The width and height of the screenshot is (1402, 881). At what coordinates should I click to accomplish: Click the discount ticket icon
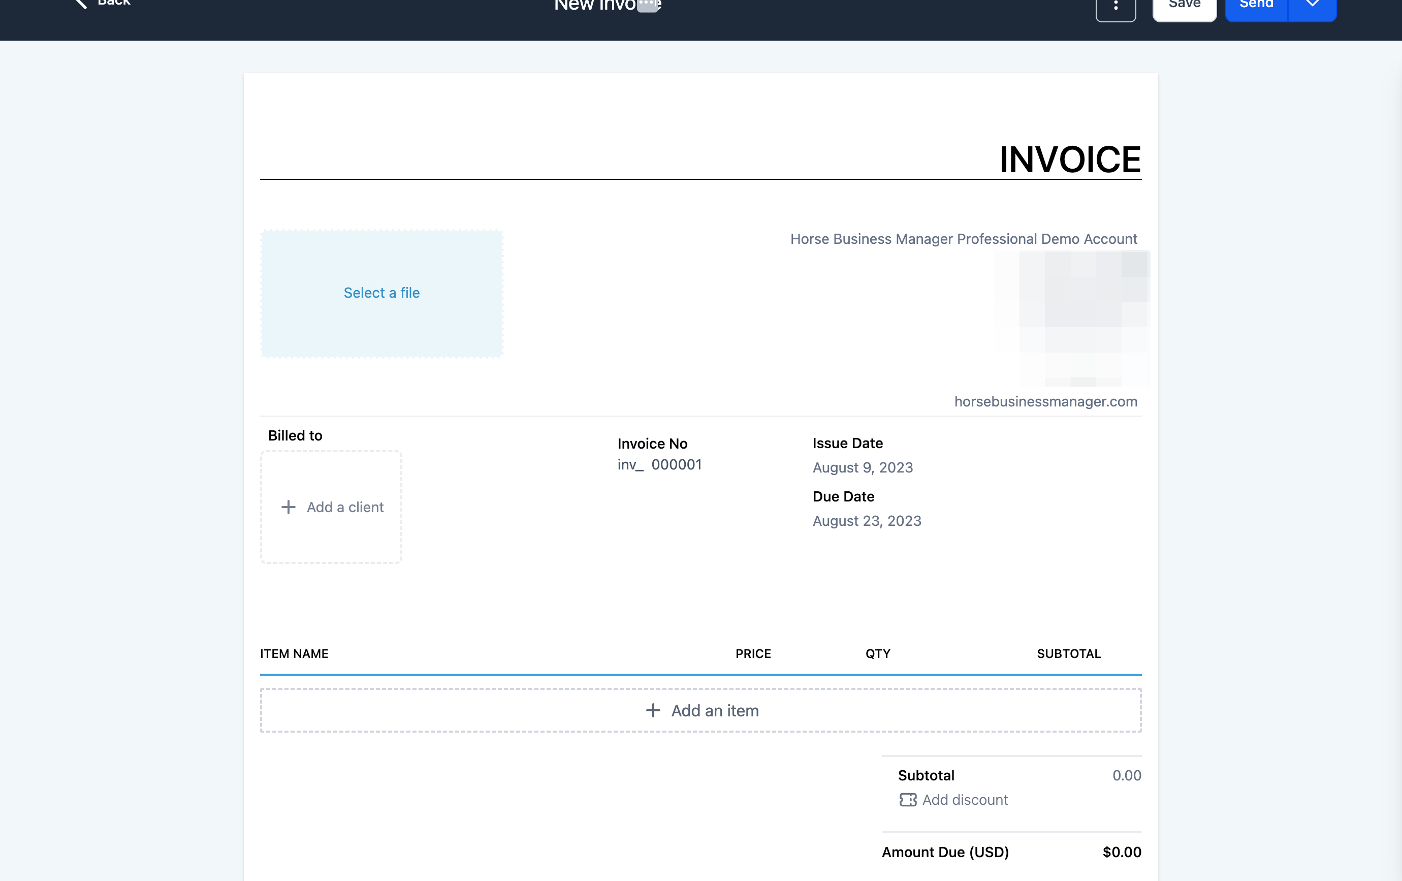coord(907,800)
